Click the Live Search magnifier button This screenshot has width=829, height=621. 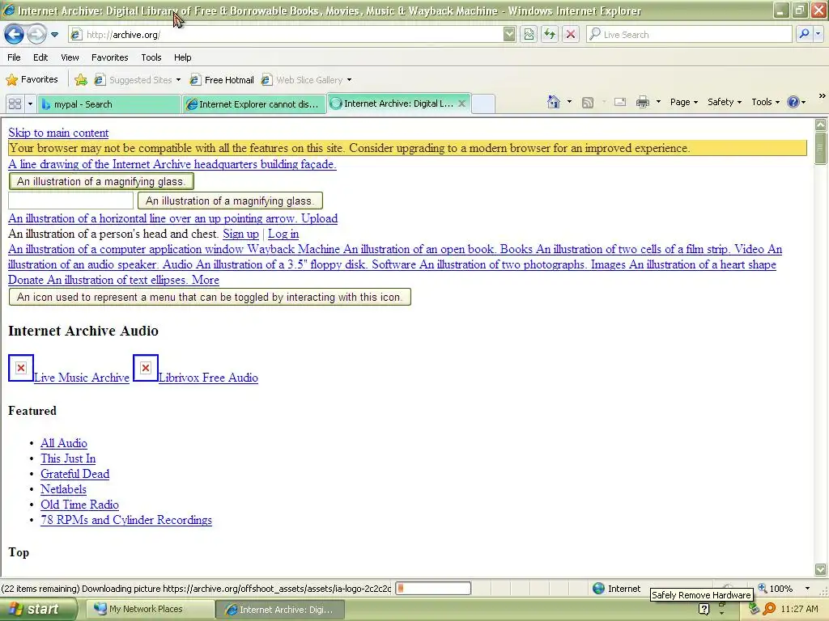(804, 34)
